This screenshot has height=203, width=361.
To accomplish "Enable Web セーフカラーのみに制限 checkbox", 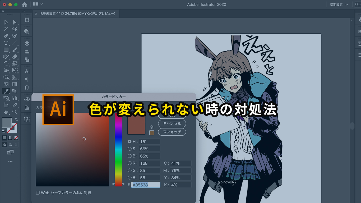I will pyautogui.click(x=38, y=193).
